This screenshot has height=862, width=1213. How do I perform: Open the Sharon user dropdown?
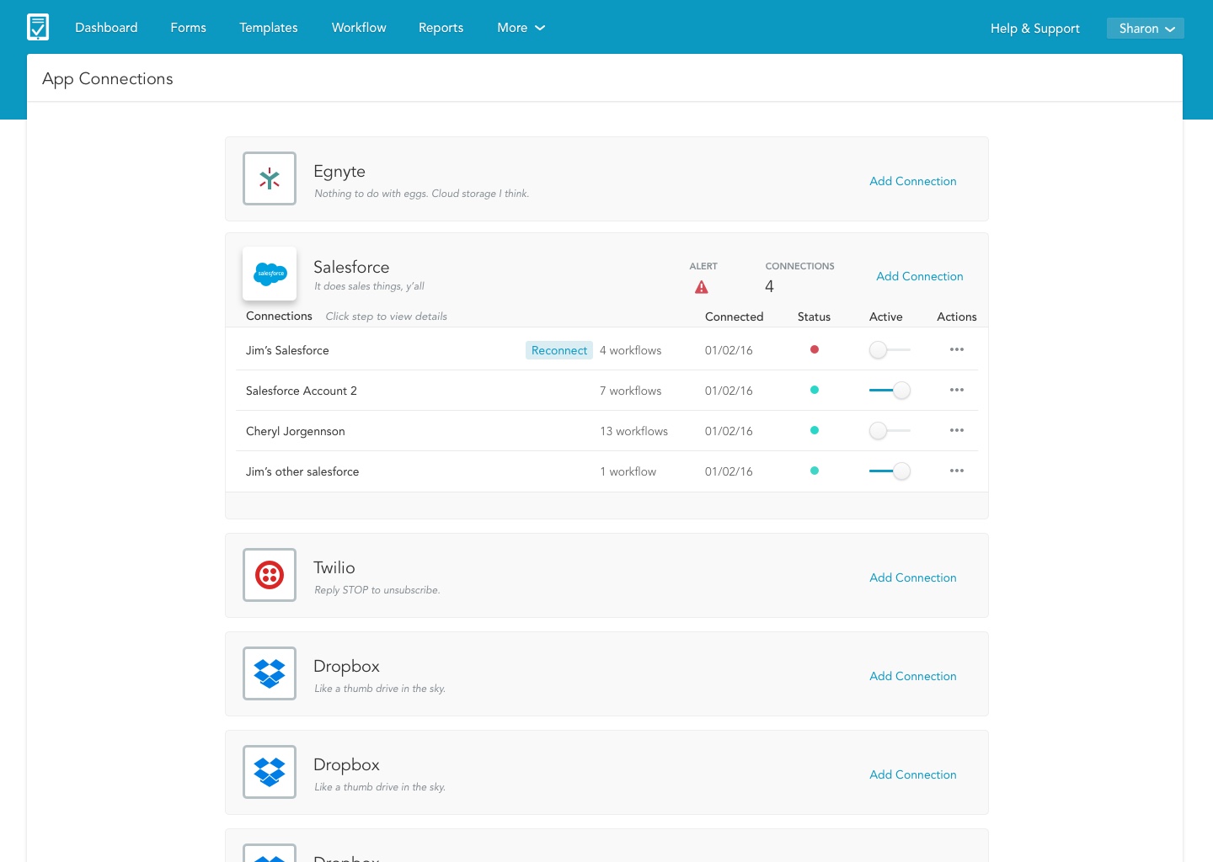coord(1145,29)
